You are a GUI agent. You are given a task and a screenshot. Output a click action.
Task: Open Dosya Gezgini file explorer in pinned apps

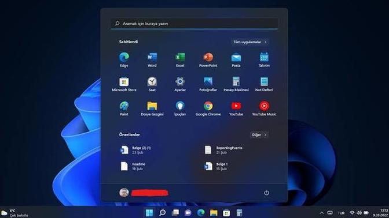[152, 108]
